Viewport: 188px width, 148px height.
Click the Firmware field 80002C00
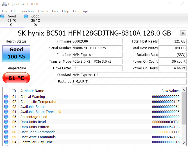97,41
